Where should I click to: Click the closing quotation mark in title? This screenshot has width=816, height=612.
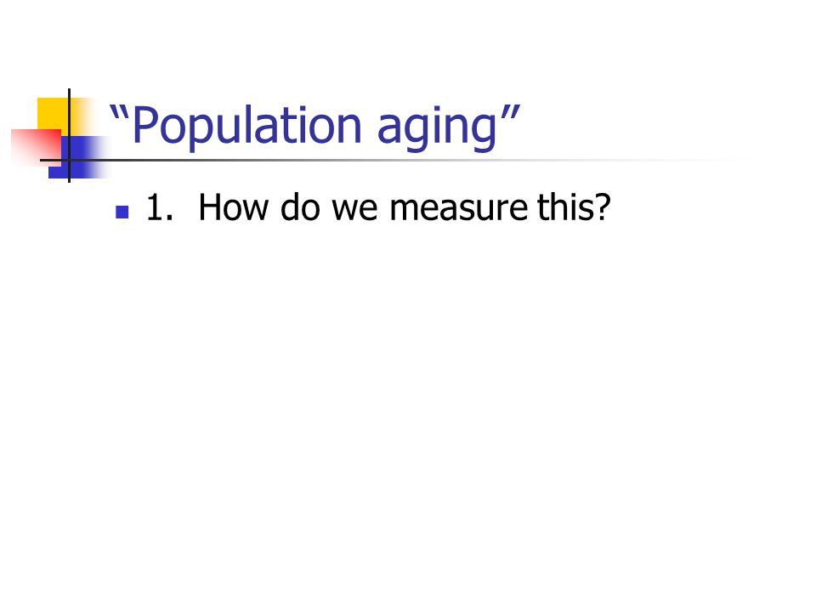coord(511,113)
